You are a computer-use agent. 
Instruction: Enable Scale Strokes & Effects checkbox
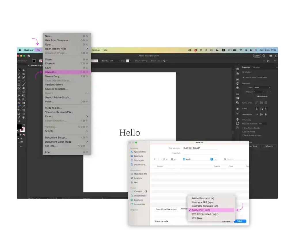243,135
